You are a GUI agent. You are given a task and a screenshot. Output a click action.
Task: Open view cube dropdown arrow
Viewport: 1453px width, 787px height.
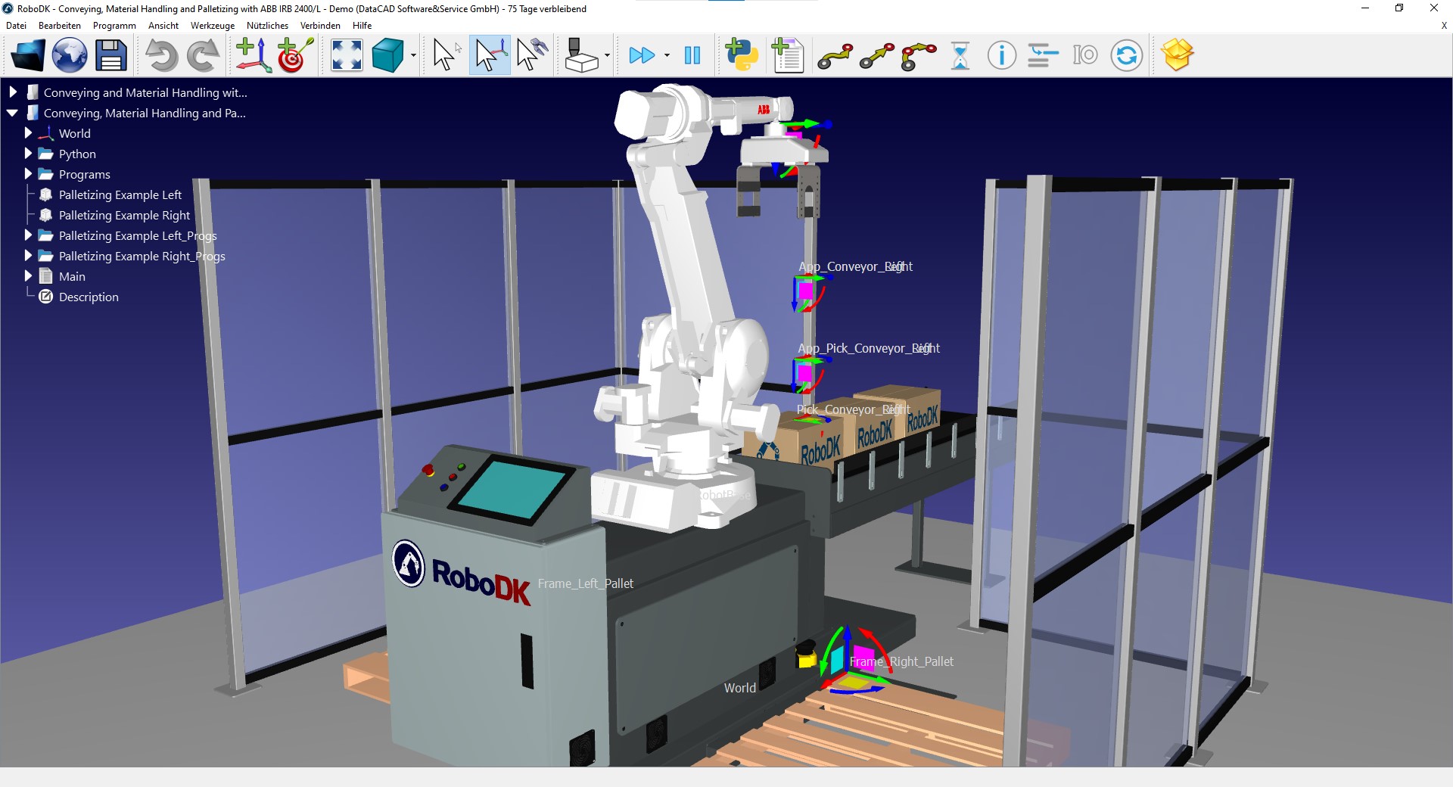tap(413, 55)
